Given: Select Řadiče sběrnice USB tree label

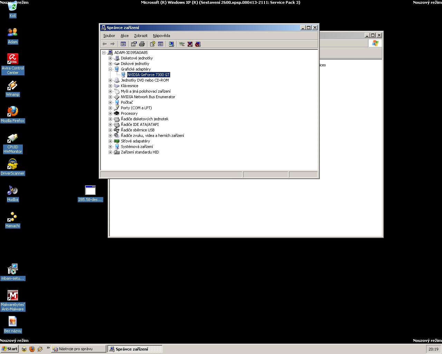Looking at the screenshot, I should 138,130.
